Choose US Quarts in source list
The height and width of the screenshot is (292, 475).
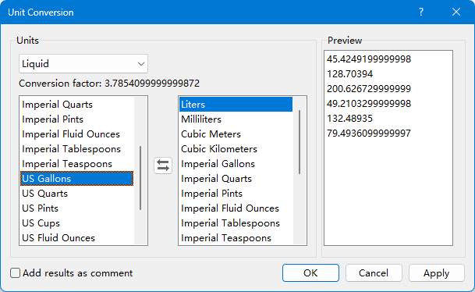pyautogui.click(x=77, y=194)
